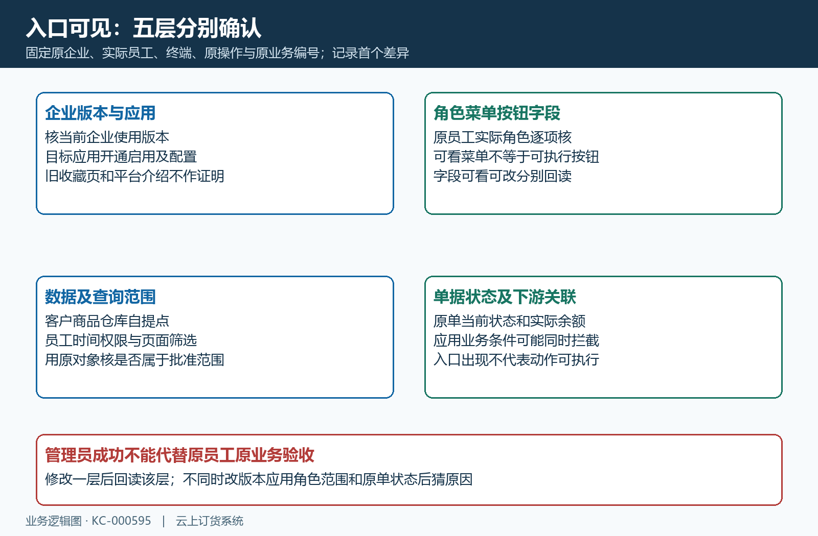Select the line 原员工实际角色逐项核
This screenshot has height=536, width=818.
pos(503,137)
